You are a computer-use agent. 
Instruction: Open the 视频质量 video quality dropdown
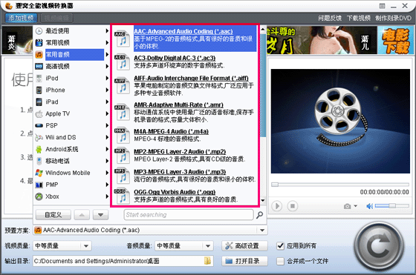pyautogui.click(x=62, y=246)
